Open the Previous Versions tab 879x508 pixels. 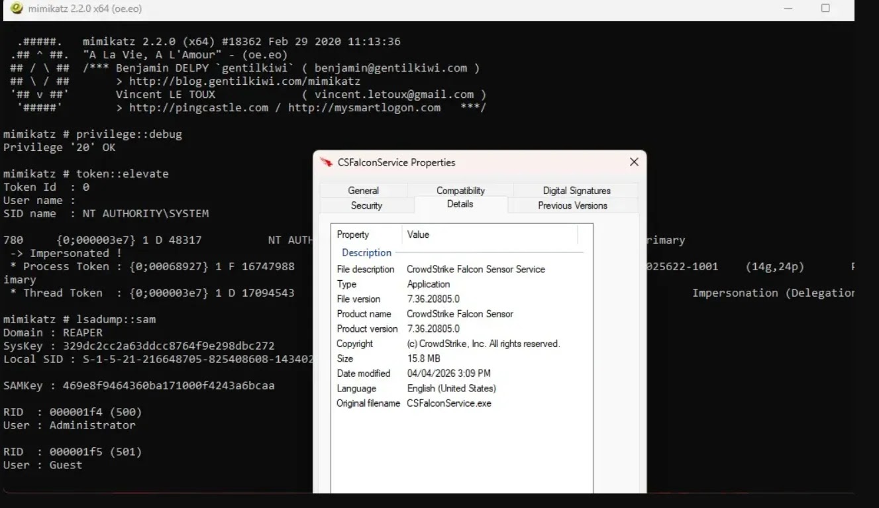click(x=572, y=205)
